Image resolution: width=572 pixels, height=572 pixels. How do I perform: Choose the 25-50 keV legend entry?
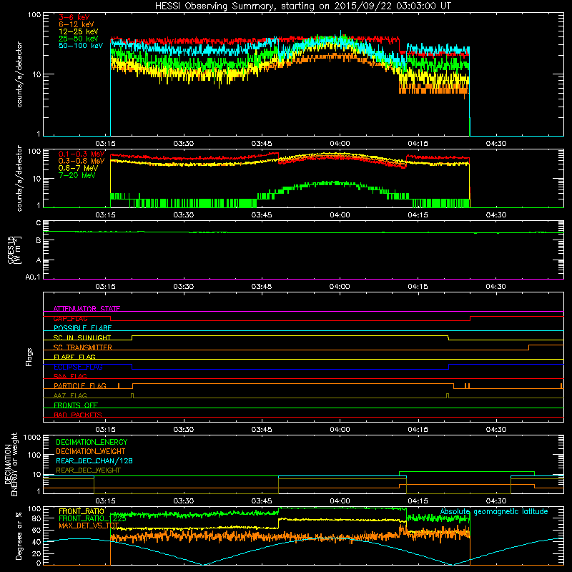click(79, 39)
